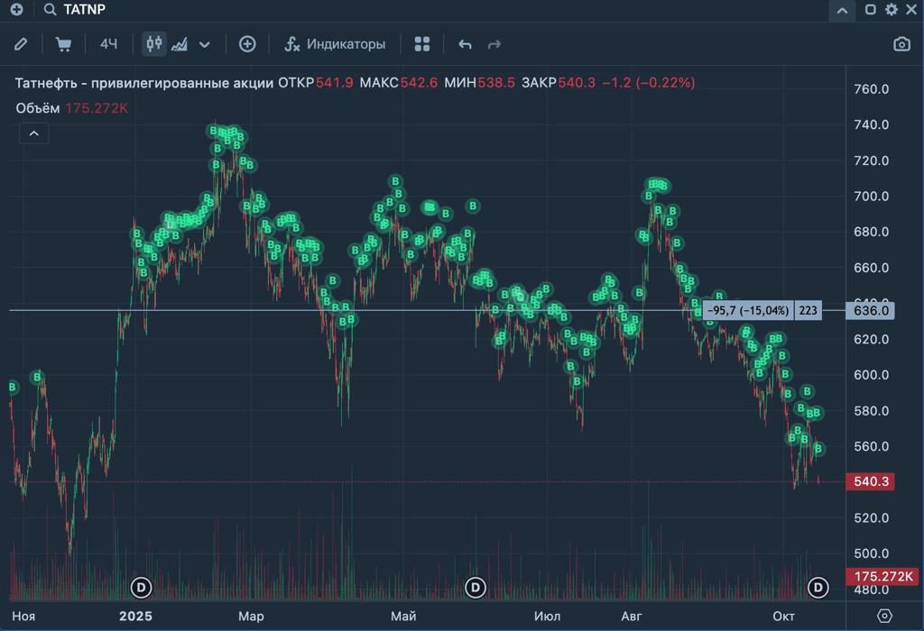The width and height of the screenshot is (924, 631).
Task: Open the 4Ч timeframe selector
Action: click(108, 44)
